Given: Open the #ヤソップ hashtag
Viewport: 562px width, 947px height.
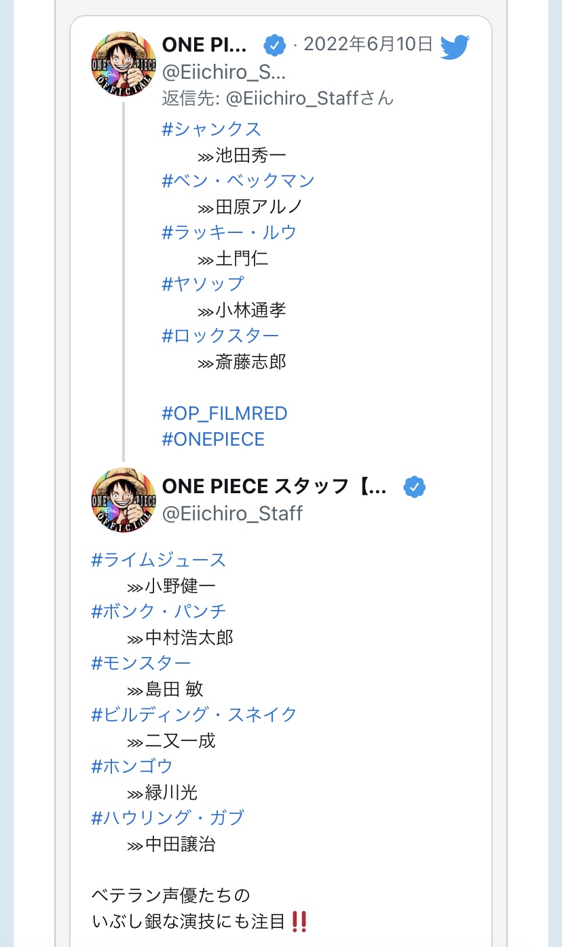Looking at the screenshot, I should (x=202, y=284).
